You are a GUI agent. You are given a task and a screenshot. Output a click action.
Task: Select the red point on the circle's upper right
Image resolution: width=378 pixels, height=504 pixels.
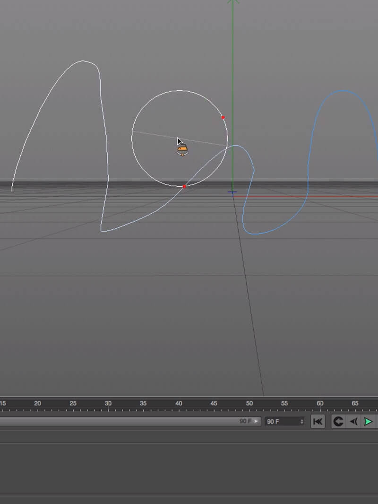(x=223, y=118)
